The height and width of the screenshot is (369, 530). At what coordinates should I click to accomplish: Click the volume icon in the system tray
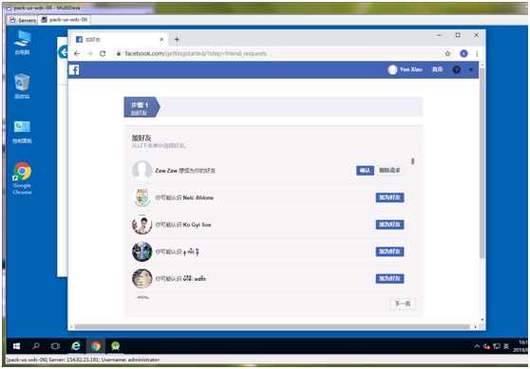pyautogui.click(x=486, y=346)
